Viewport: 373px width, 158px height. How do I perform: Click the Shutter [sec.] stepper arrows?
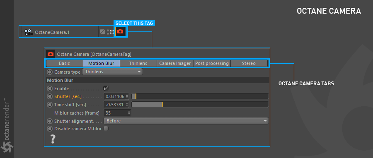127,96
